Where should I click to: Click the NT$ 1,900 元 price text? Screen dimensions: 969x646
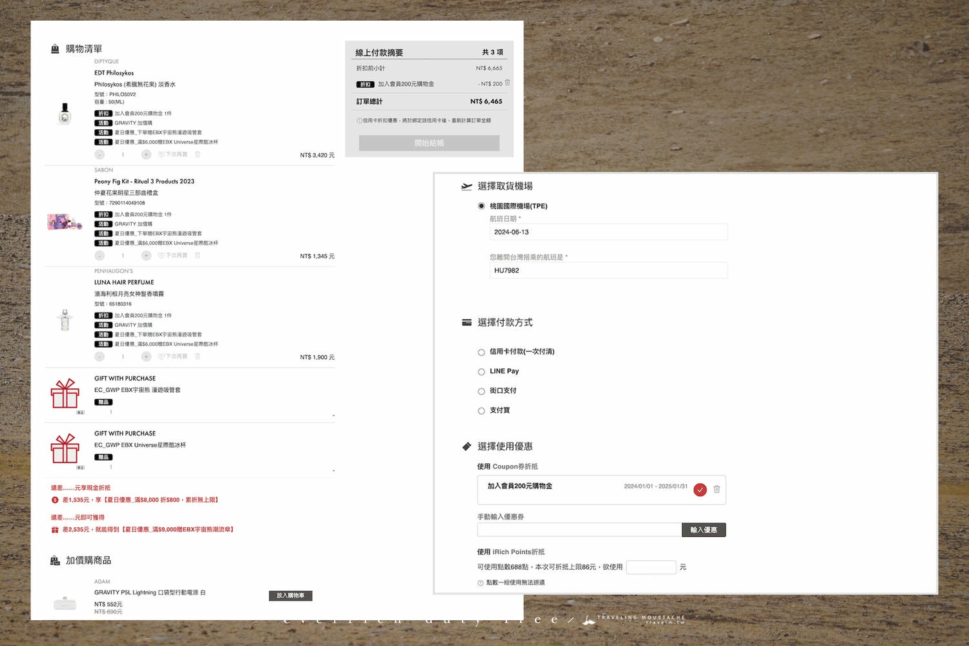point(317,357)
